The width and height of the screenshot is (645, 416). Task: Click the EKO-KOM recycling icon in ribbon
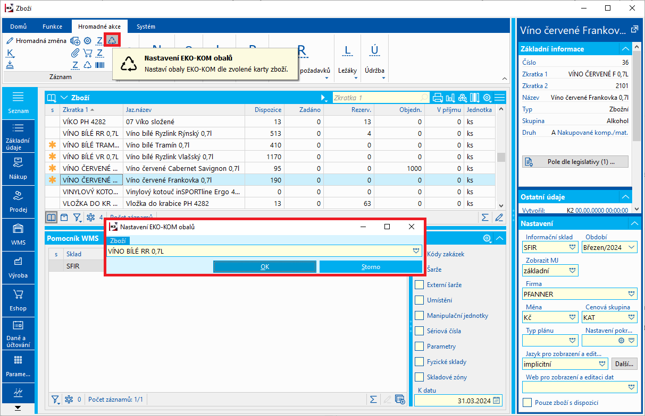112,40
